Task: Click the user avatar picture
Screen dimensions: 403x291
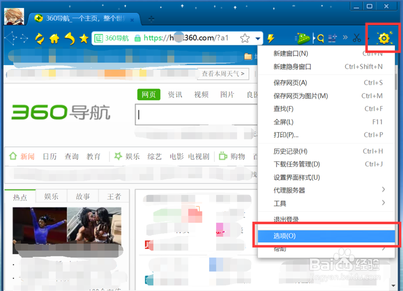Action: (x=14, y=17)
